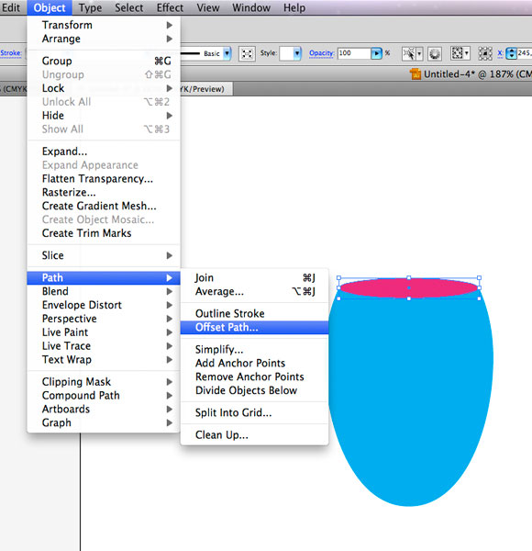Screen dimensions: 532x551
Task: Open Select Similar options dropdown arrow
Action: 419,54
